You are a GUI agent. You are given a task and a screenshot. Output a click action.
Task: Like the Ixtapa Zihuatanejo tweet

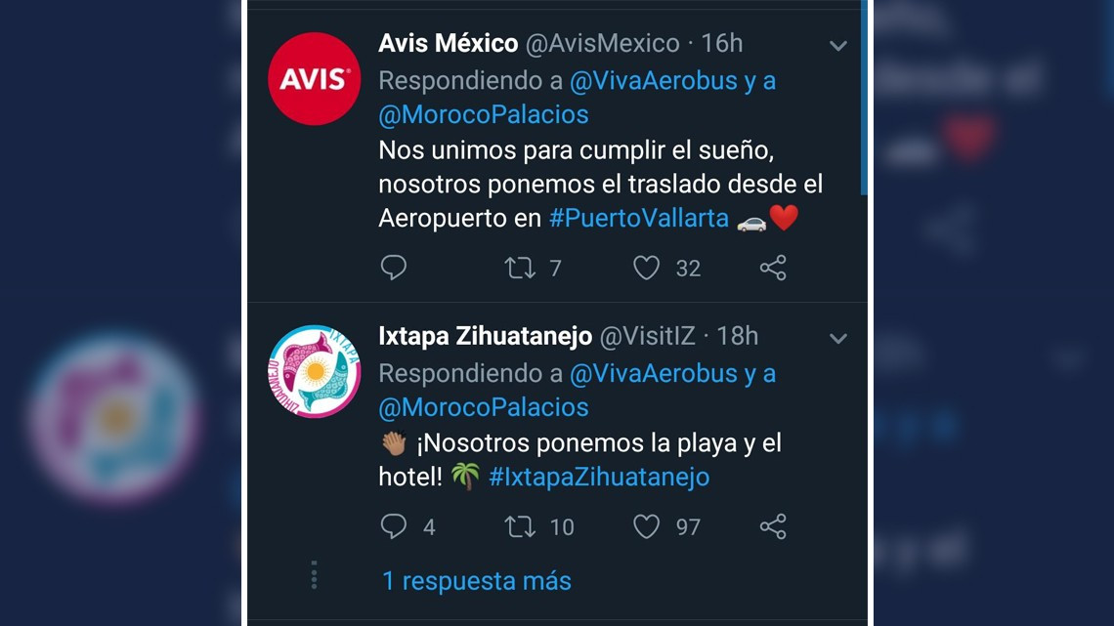(645, 526)
